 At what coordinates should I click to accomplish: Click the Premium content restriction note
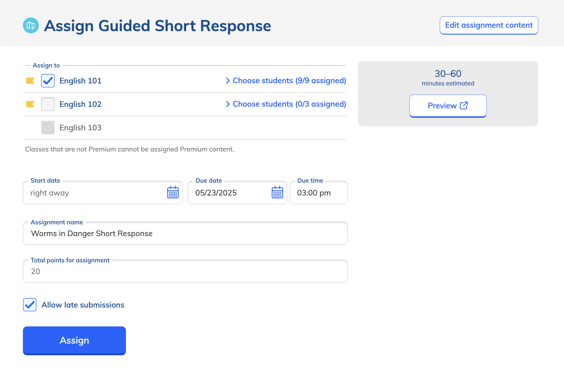point(129,149)
